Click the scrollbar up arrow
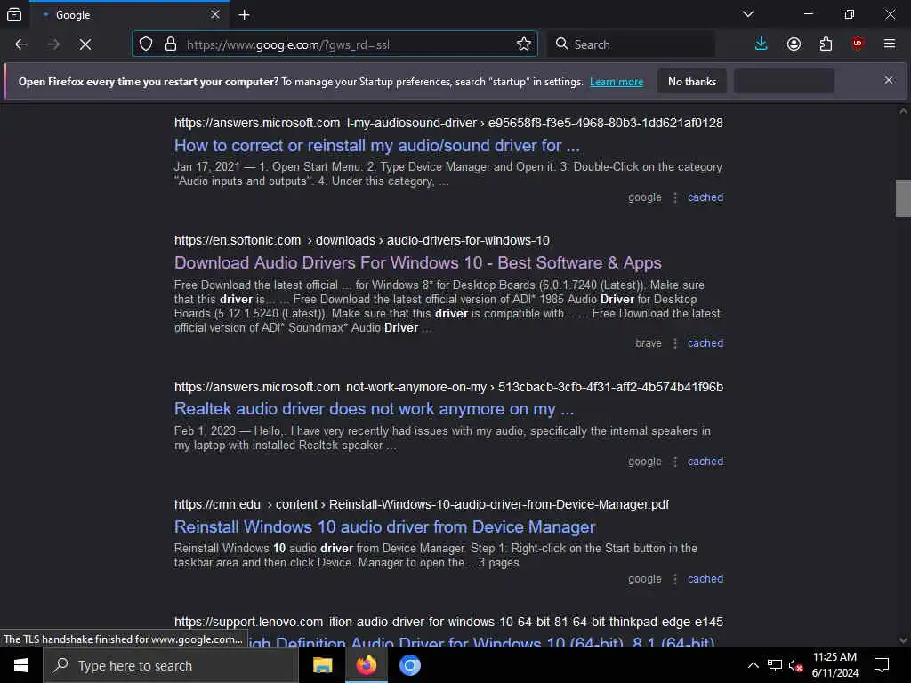 pos(903,111)
